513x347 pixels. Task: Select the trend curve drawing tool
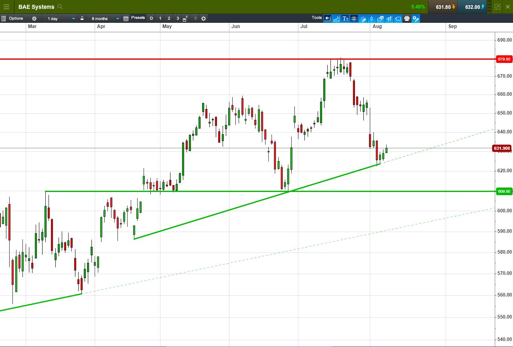(336, 18)
